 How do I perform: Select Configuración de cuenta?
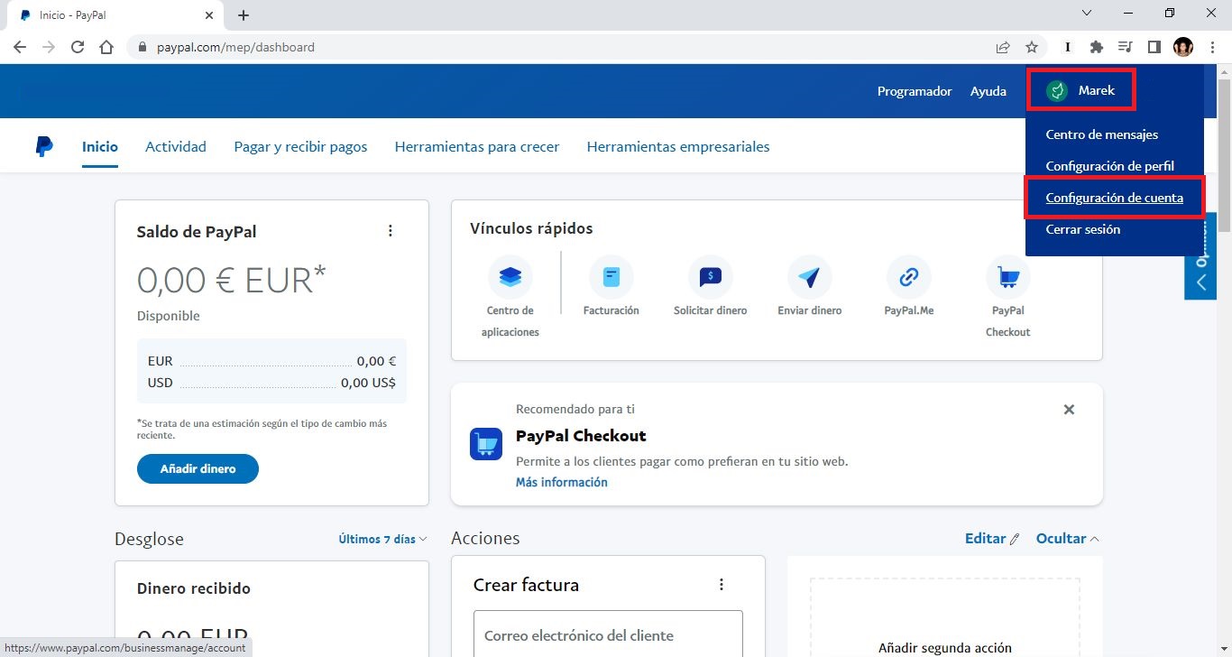(x=1115, y=198)
